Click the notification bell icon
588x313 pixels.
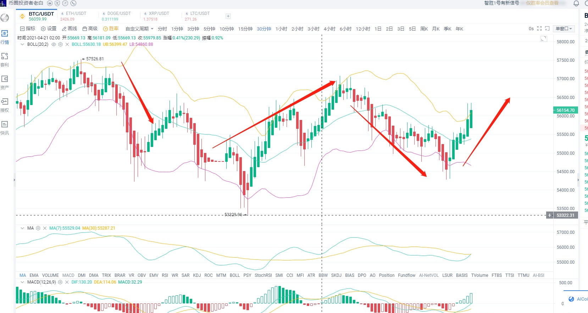pyautogui.click(x=576, y=3)
